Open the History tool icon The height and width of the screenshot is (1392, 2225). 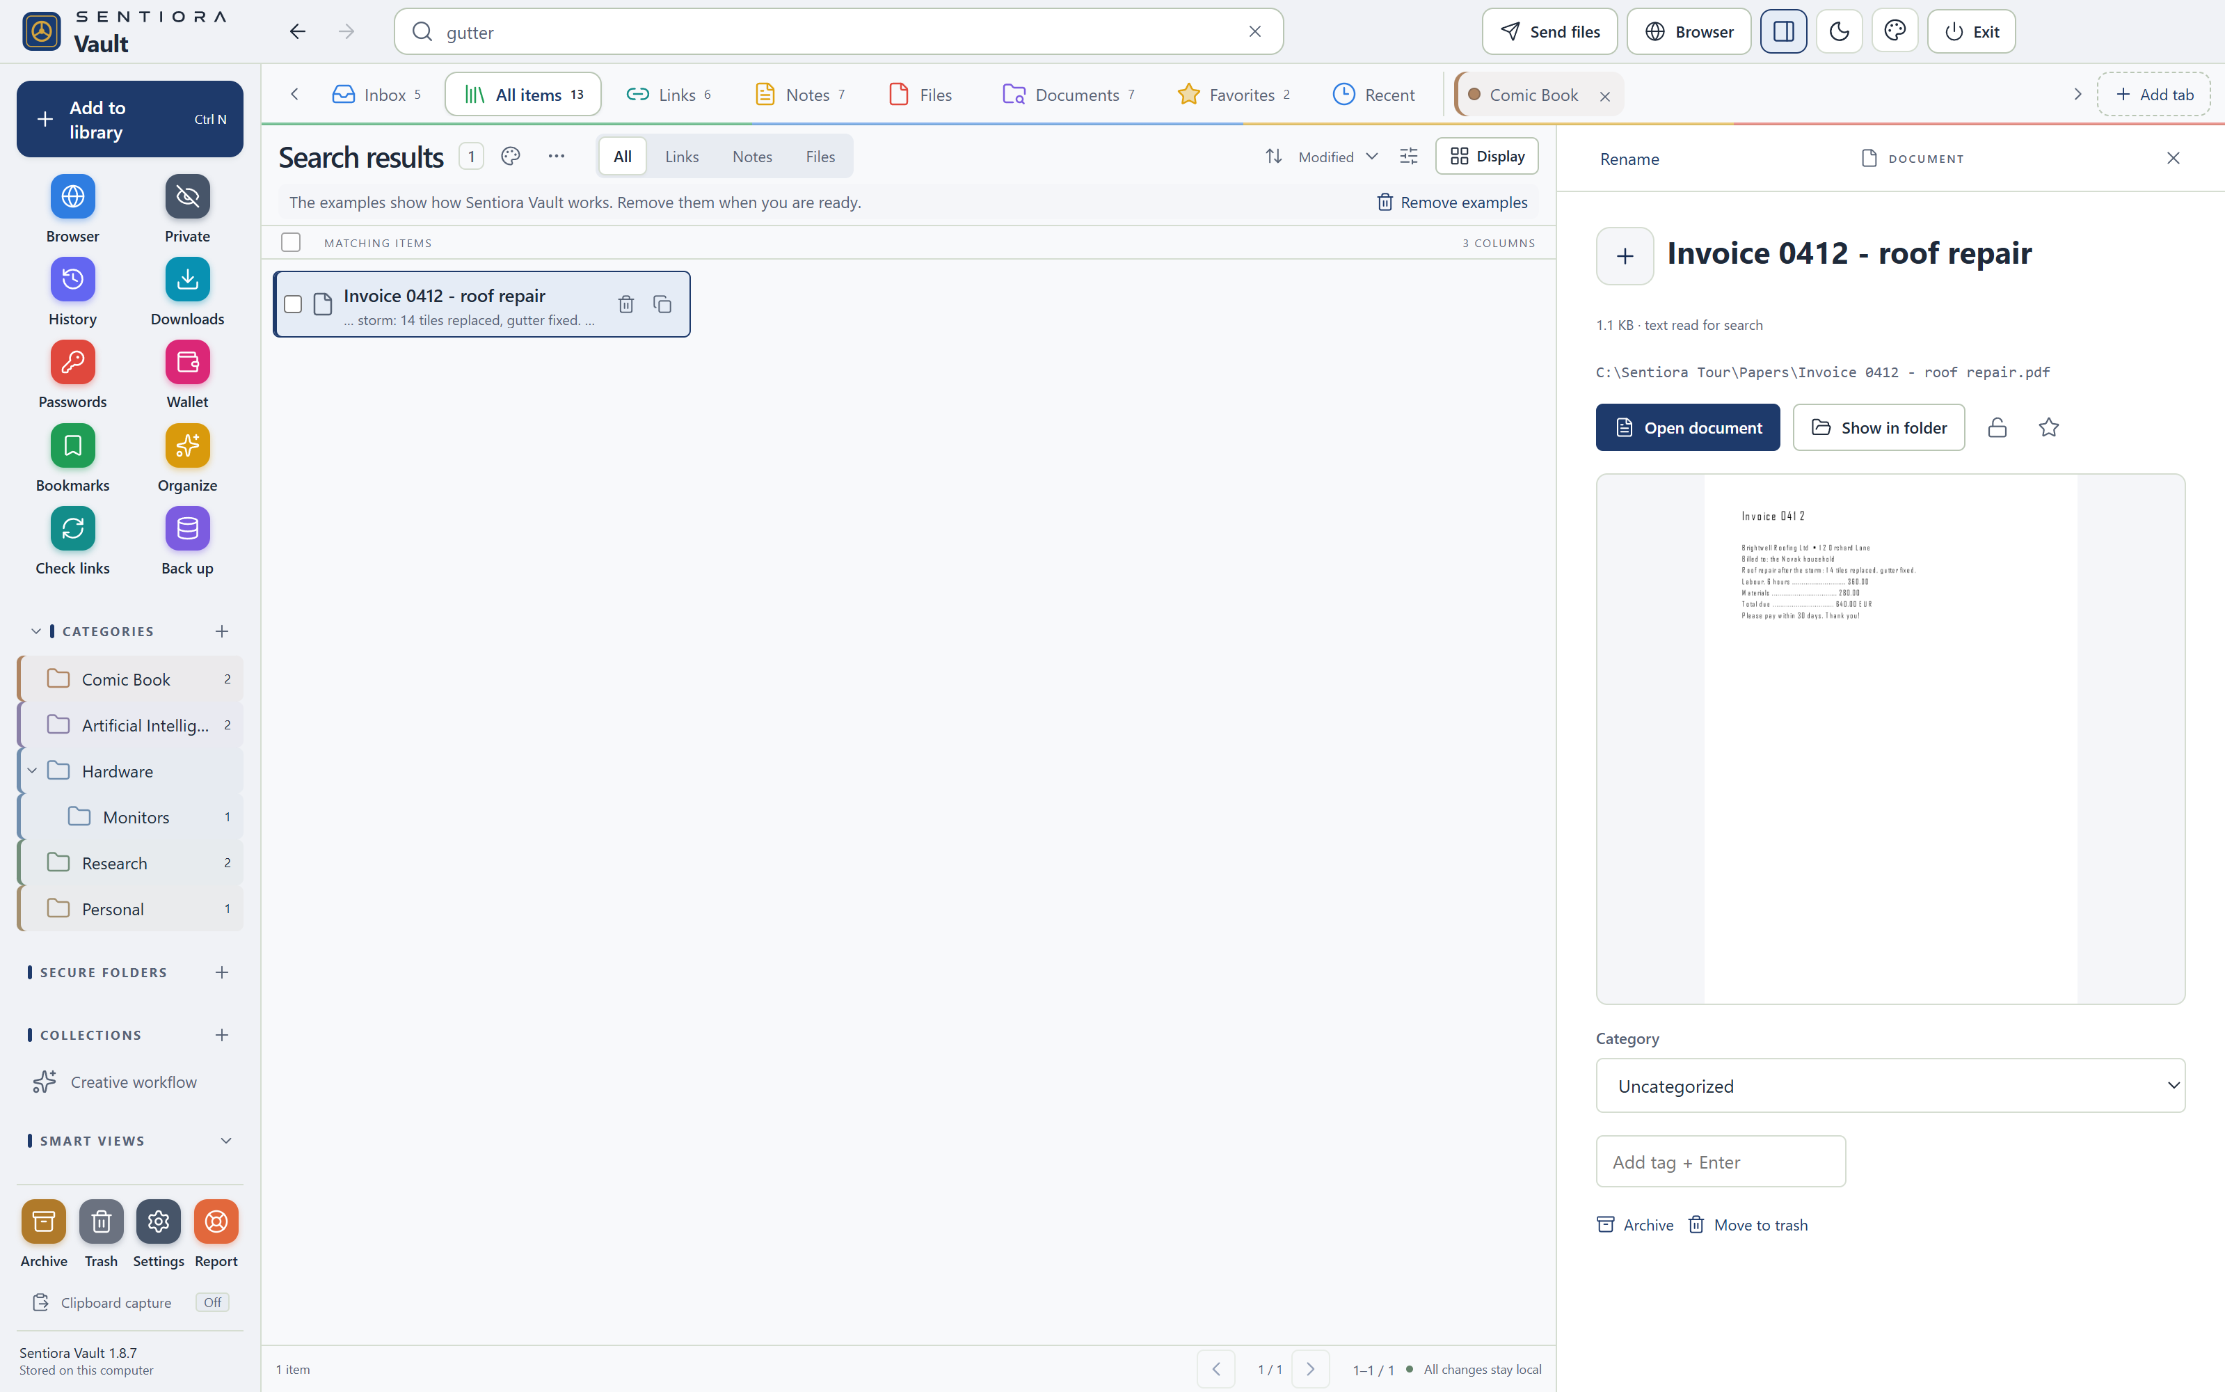[x=72, y=279]
